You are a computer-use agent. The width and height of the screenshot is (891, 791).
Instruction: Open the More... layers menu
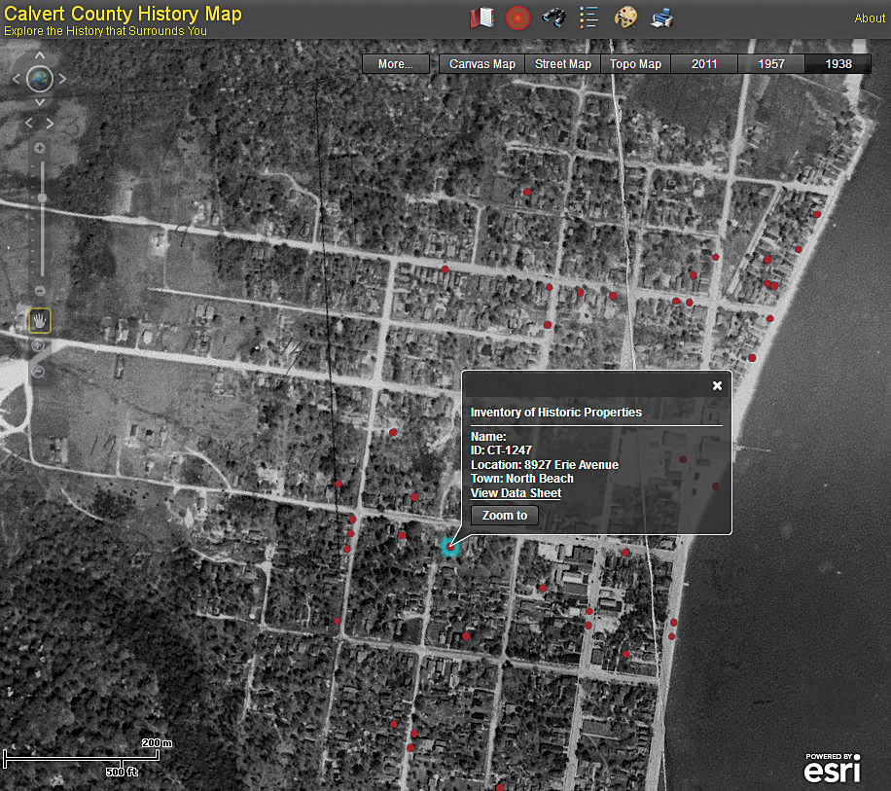396,64
